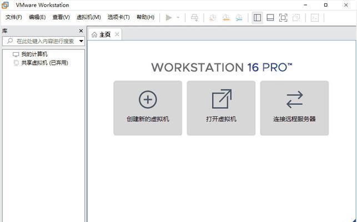The width and height of the screenshot is (357, 222).
Task: Click the two-arrows remote server icon
Action: click(295, 99)
